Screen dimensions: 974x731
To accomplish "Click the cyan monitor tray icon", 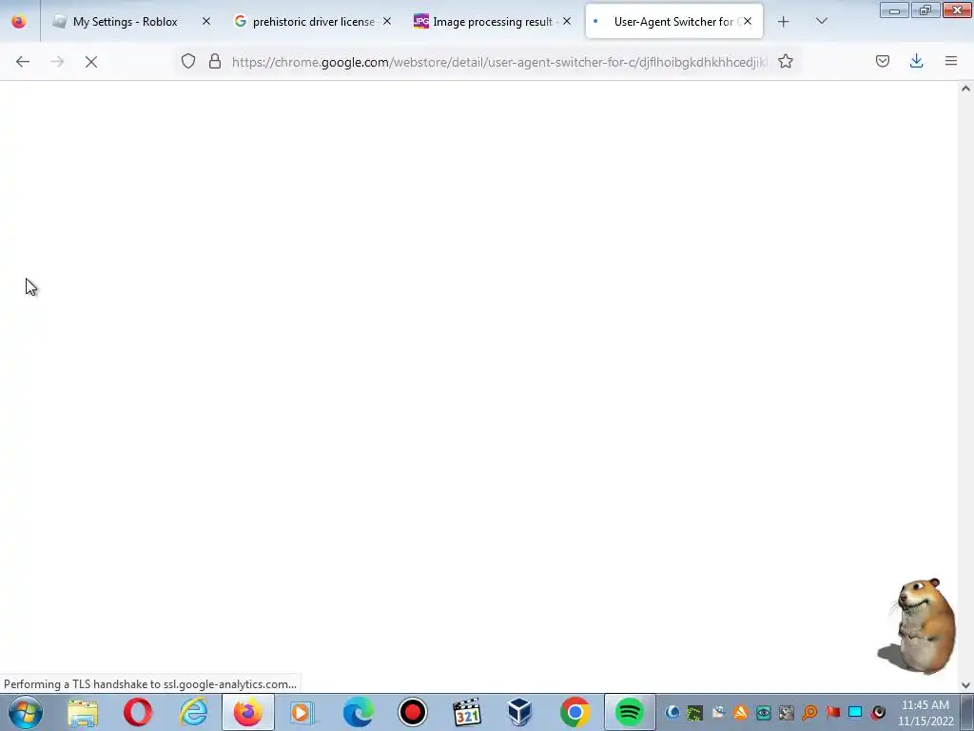I will pos(855,712).
